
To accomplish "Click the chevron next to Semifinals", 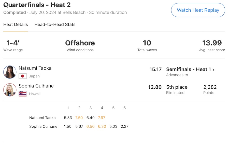I will pyautogui.click(x=213, y=70).
